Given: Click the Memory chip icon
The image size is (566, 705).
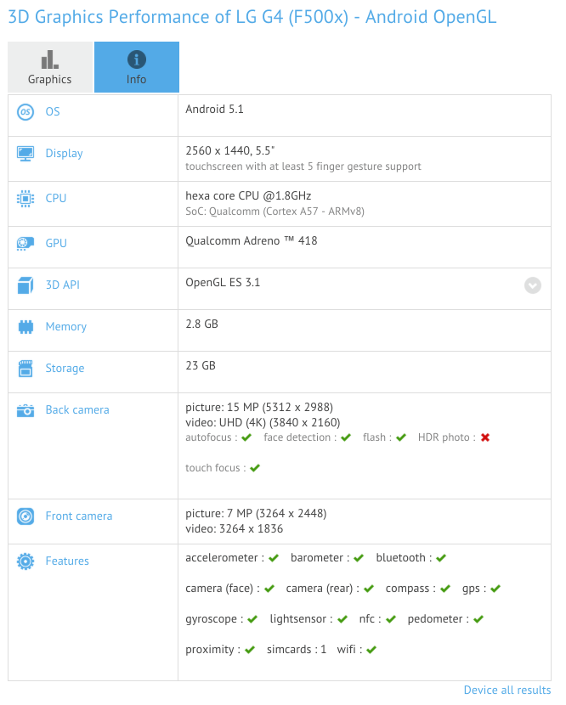Looking at the screenshot, I should click(x=25, y=327).
